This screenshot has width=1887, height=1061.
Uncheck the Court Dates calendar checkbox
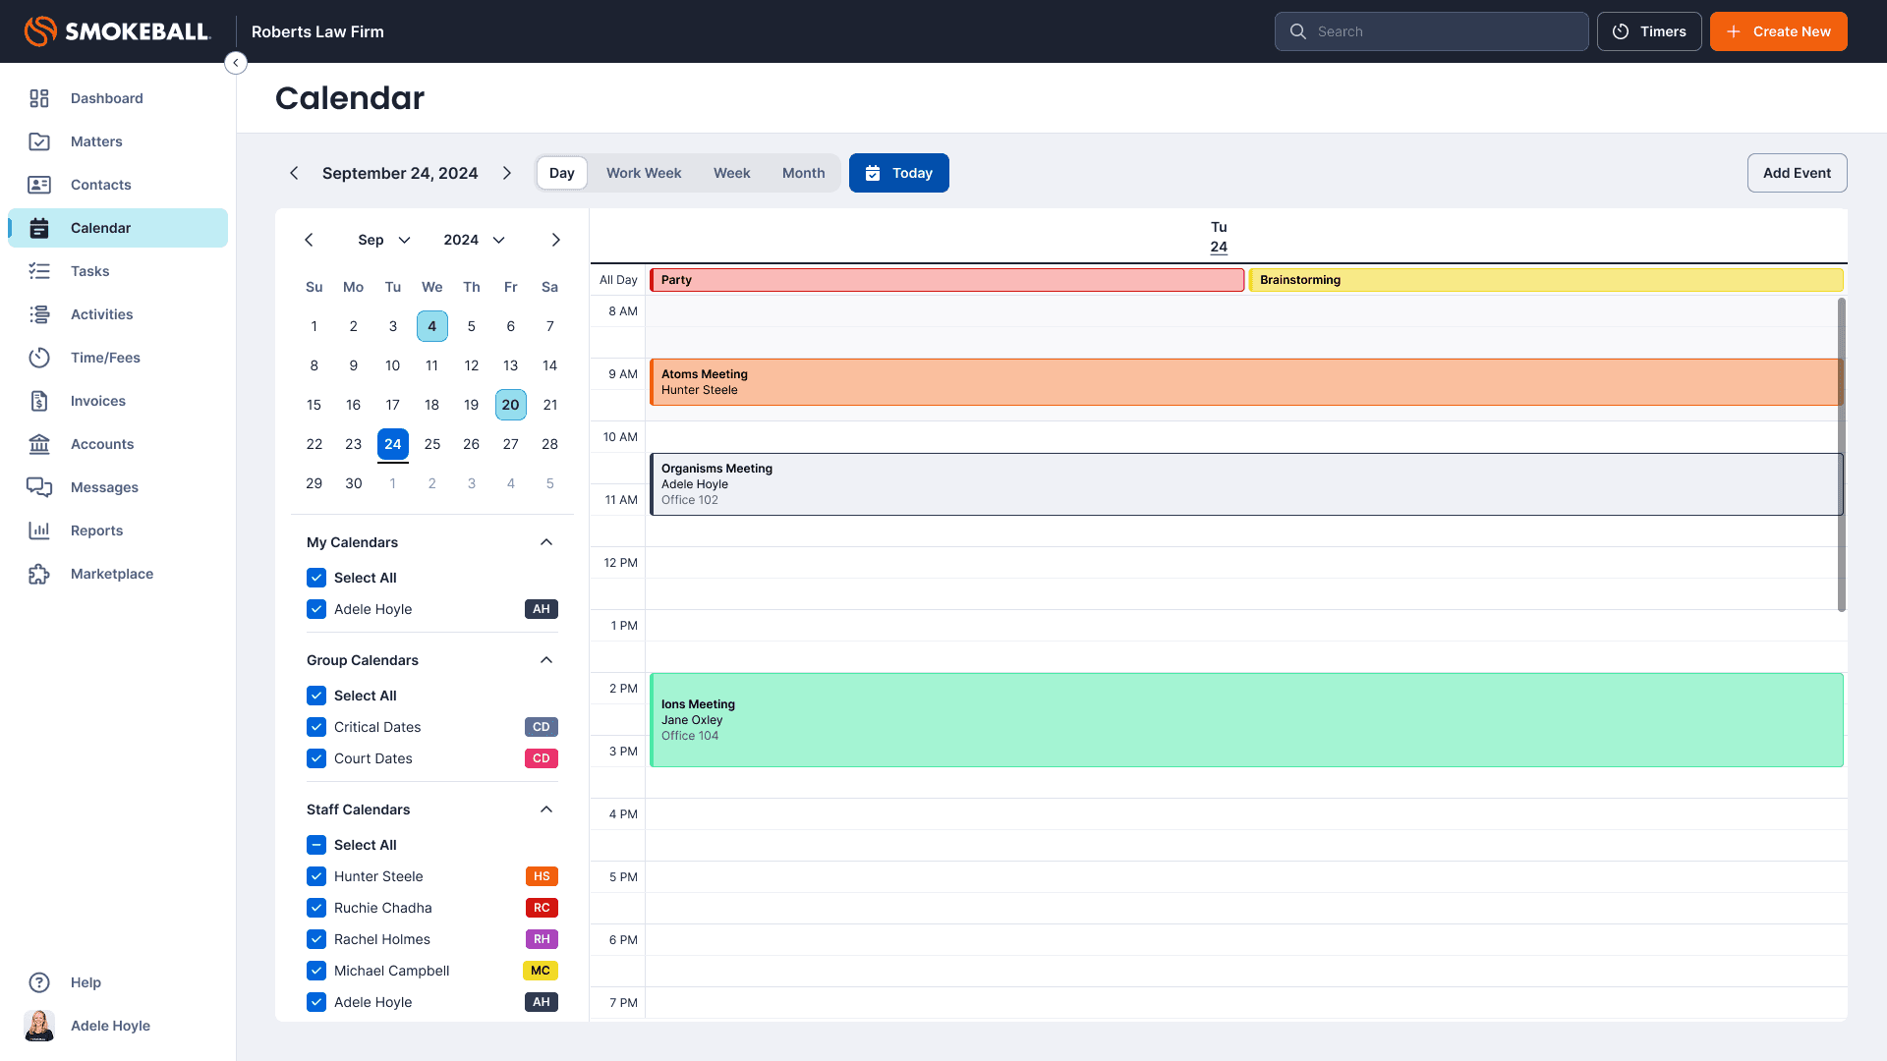point(316,758)
